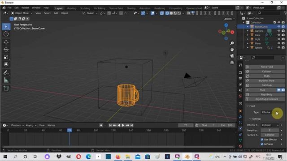Click the Collision physics button
Viewport: 287px width, 161px height.
[265, 72]
